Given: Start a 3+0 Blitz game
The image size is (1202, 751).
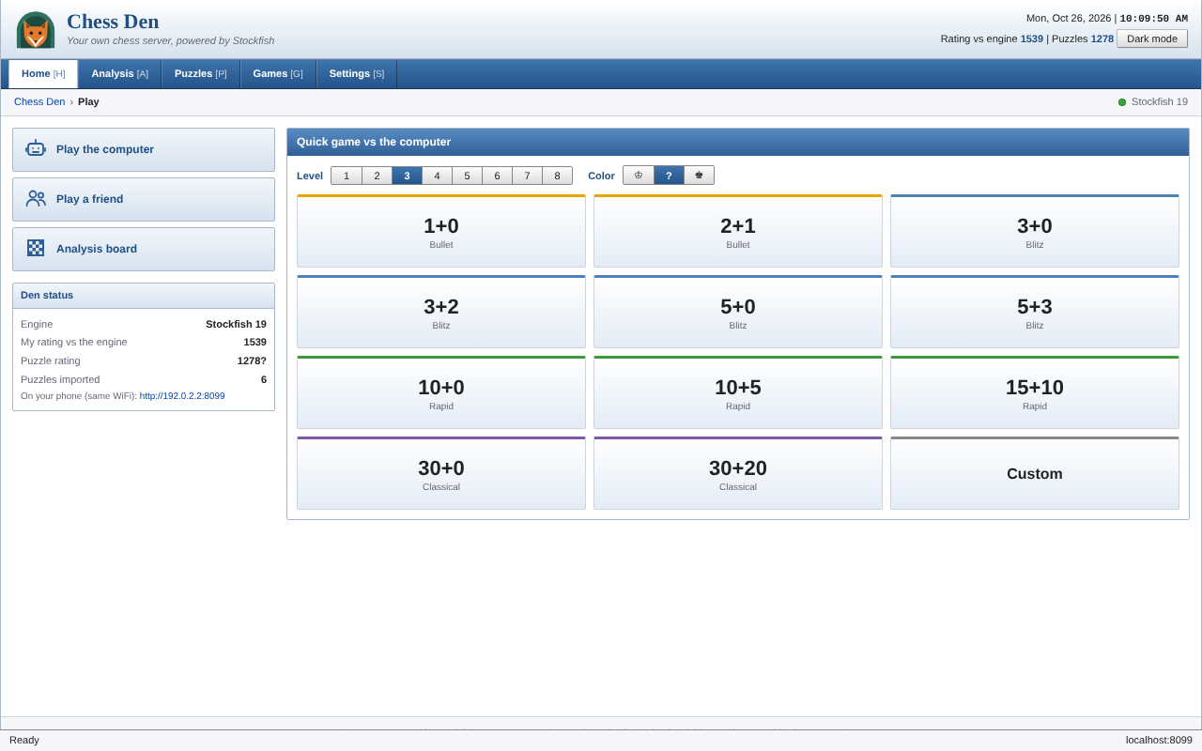Looking at the screenshot, I should pyautogui.click(x=1035, y=231).
